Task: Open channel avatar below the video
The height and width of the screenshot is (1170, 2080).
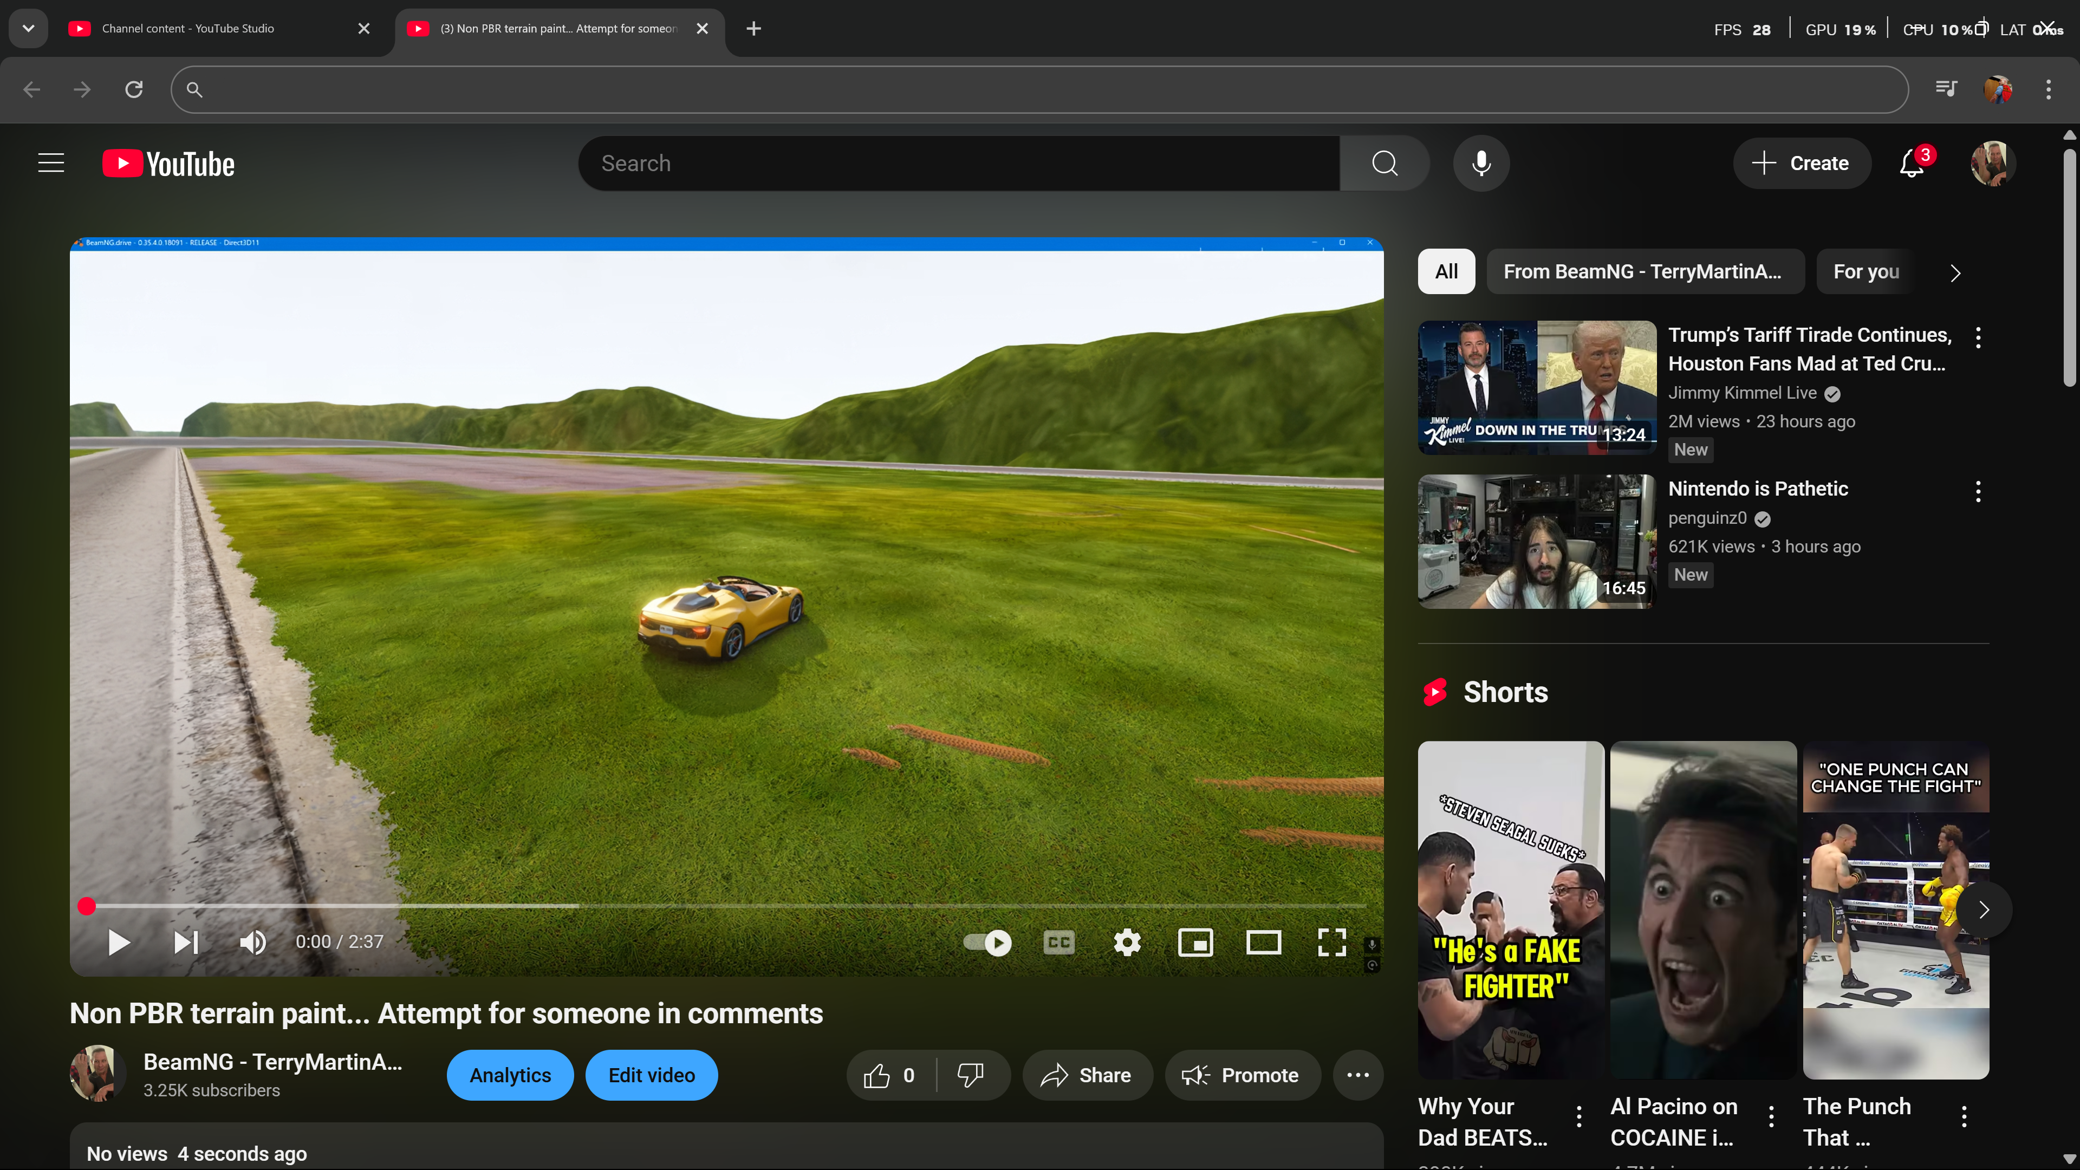Action: click(x=97, y=1074)
